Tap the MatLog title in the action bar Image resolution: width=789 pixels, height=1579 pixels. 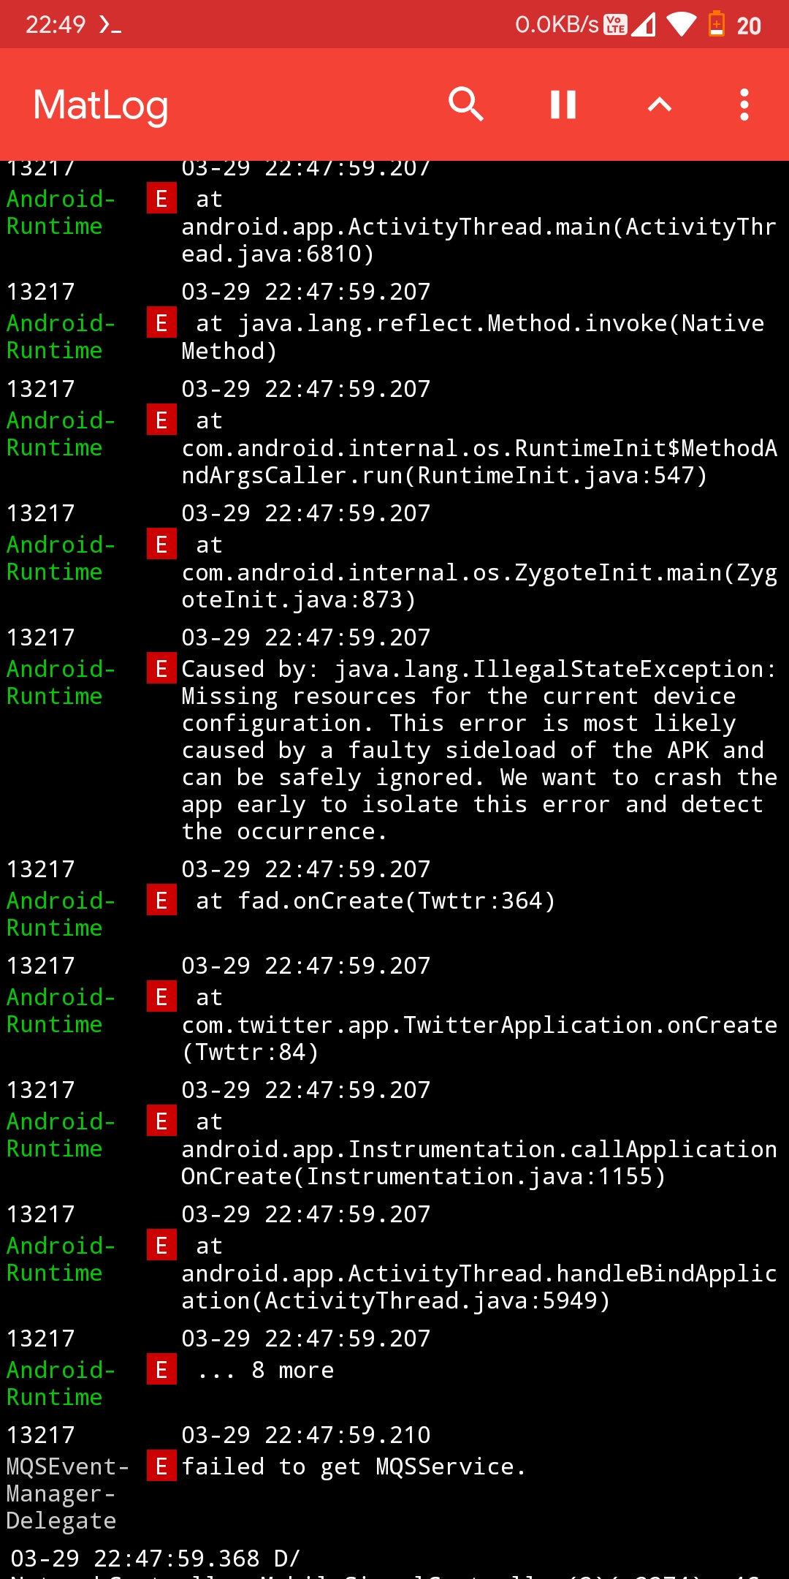100,105
